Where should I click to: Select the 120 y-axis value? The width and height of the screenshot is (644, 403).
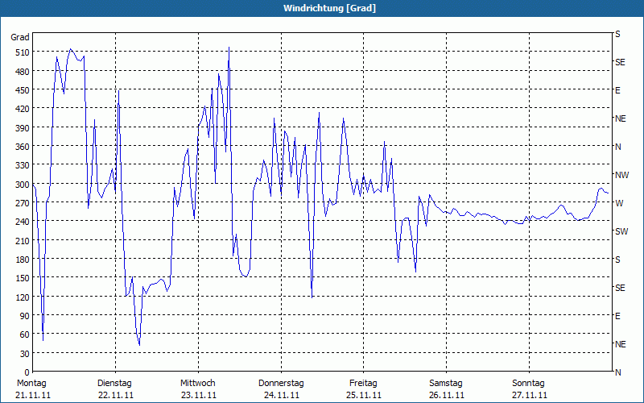point(23,297)
